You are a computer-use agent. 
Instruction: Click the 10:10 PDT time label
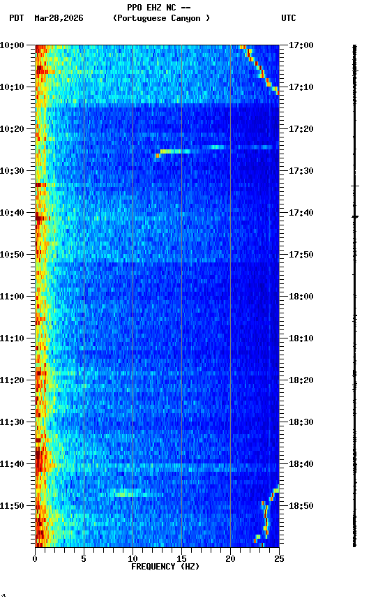pyautogui.click(x=12, y=87)
